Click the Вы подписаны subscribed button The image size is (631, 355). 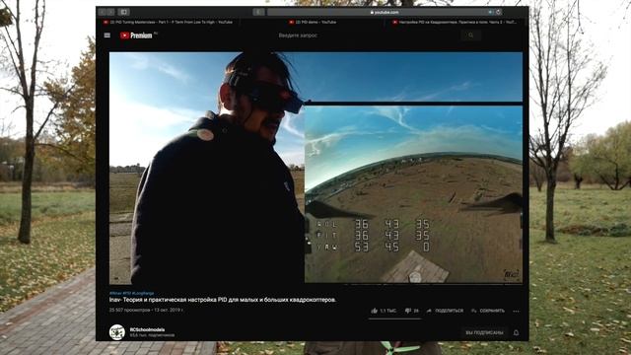tap(484, 333)
